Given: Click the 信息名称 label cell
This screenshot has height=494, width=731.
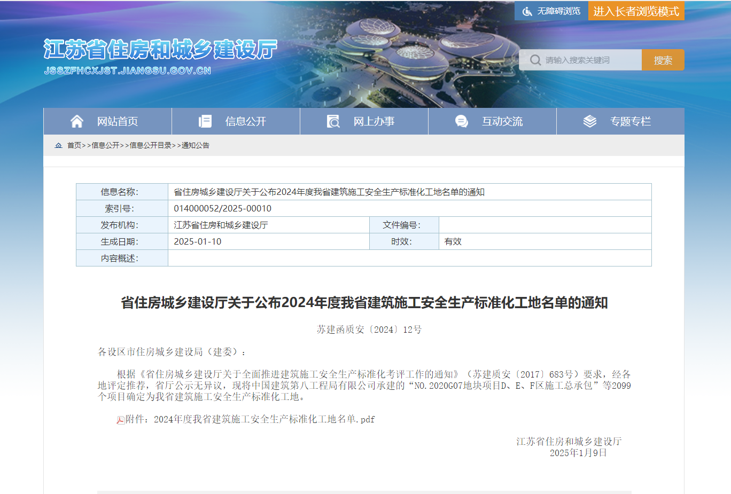Looking at the screenshot, I should [x=122, y=192].
